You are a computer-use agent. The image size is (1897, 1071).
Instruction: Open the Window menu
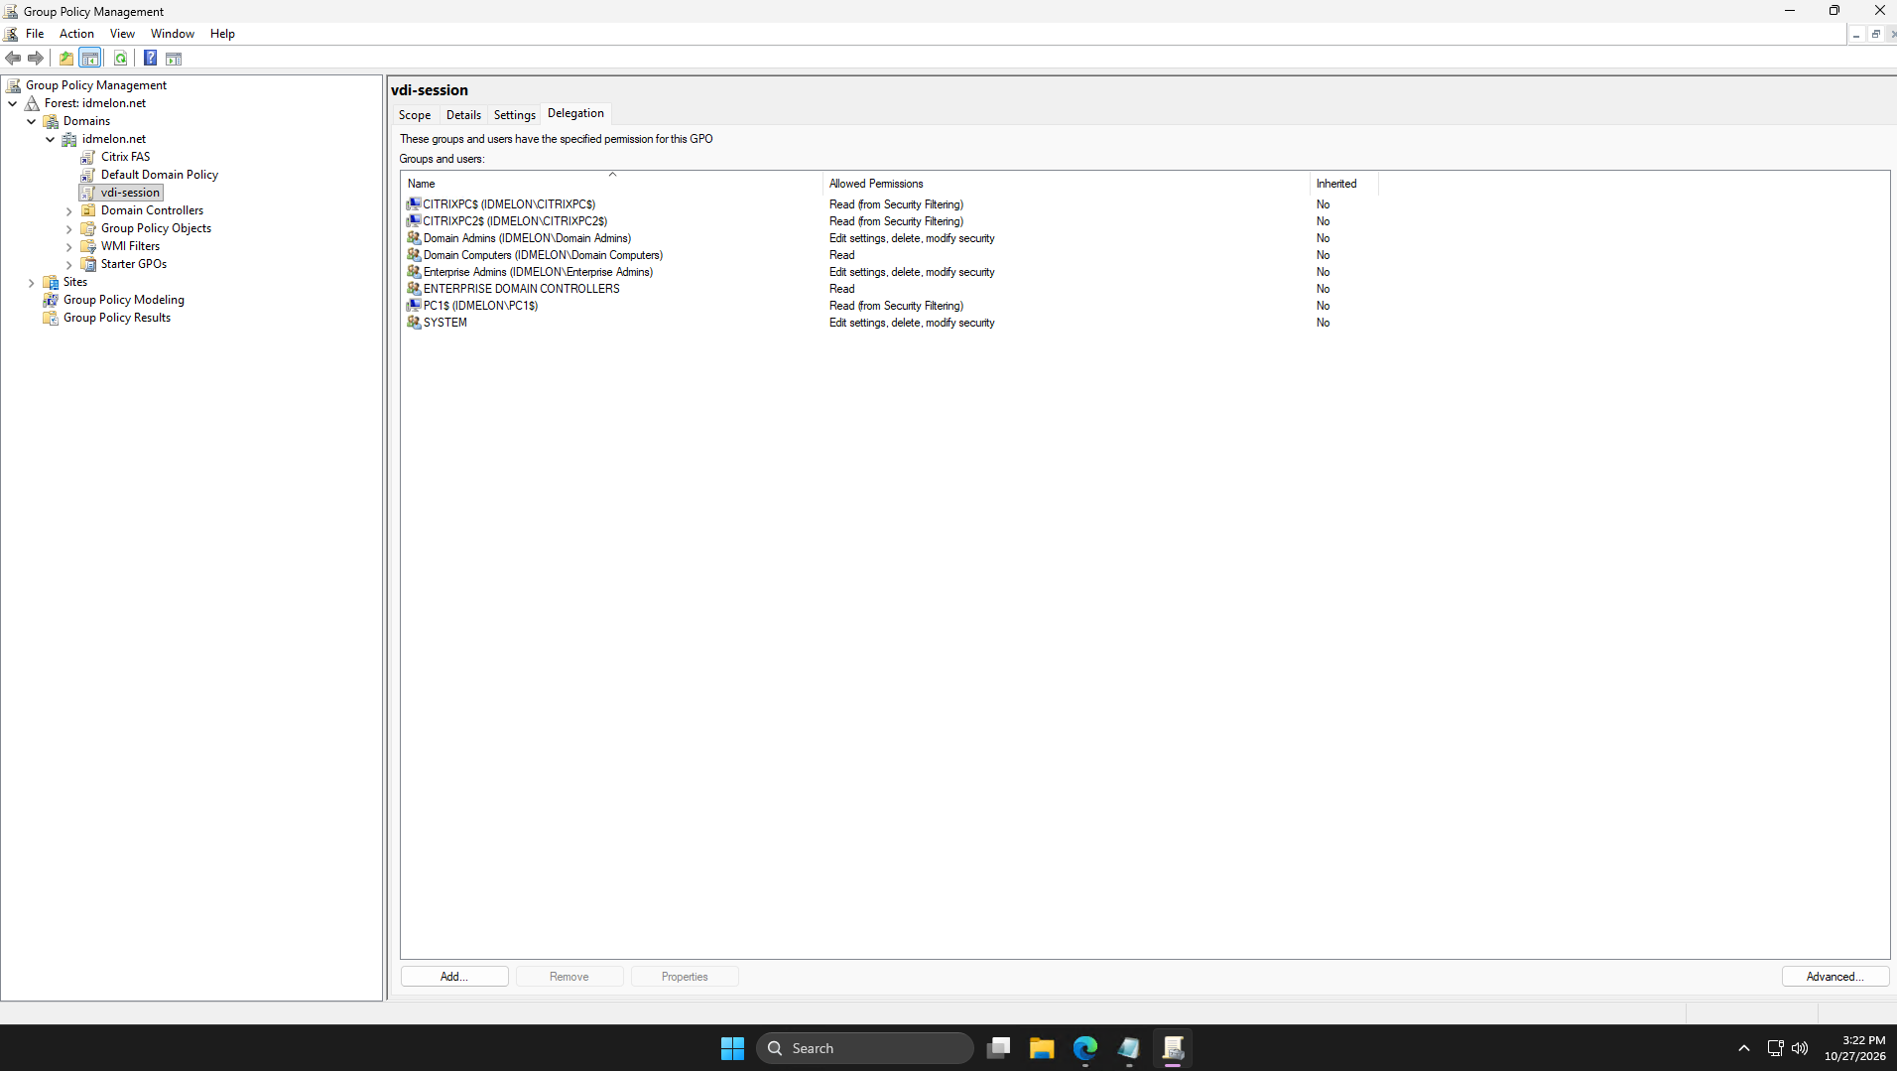[x=172, y=34]
